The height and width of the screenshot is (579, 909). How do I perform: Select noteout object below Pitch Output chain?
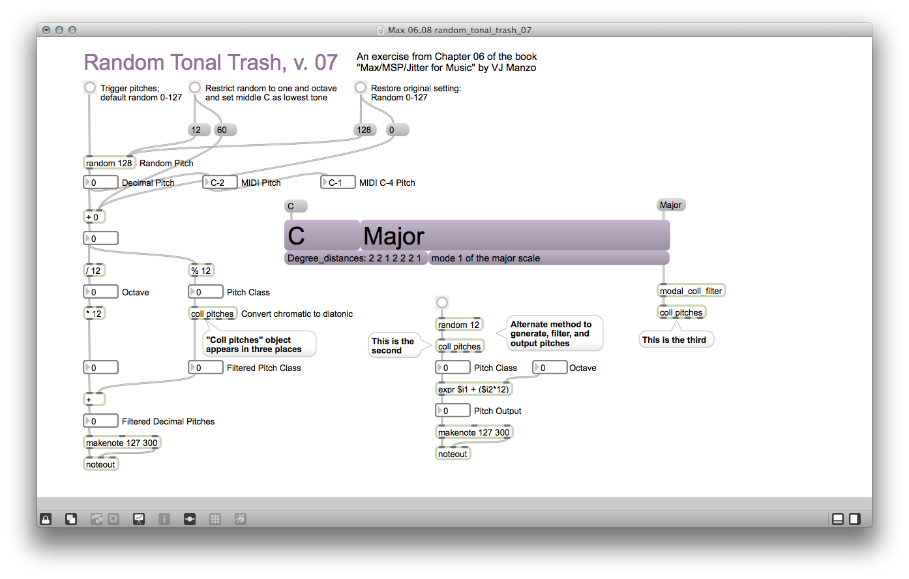pyautogui.click(x=453, y=454)
